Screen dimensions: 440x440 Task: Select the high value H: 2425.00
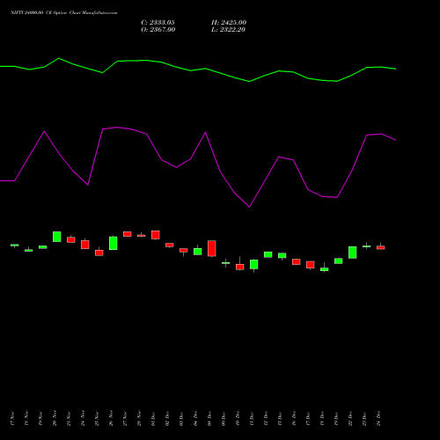click(229, 23)
